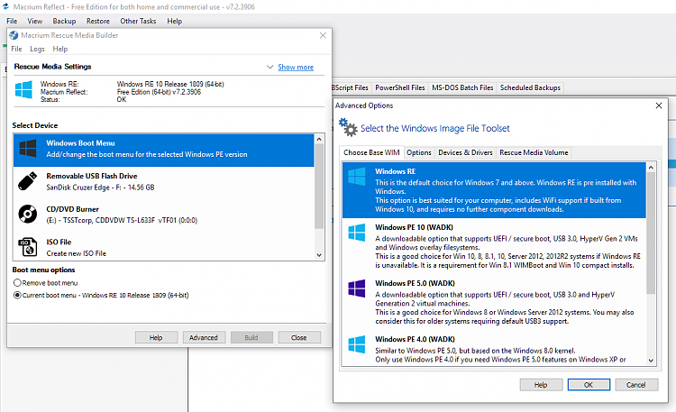Click the Windows Boot Menu device icon
This screenshot has width=676, height=412.
pyautogui.click(x=28, y=148)
